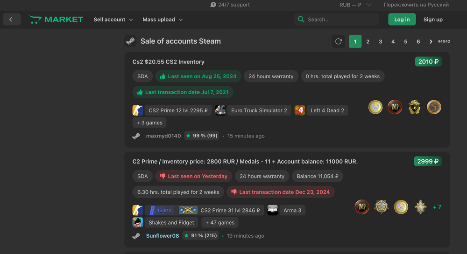
Task: Click the Market logo cart icon
Action: (x=35, y=20)
